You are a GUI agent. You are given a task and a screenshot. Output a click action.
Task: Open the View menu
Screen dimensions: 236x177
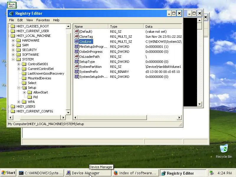[x=29, y=20]
